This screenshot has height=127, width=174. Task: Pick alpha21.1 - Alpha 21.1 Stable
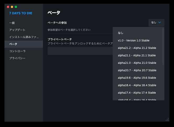point(137,56)
